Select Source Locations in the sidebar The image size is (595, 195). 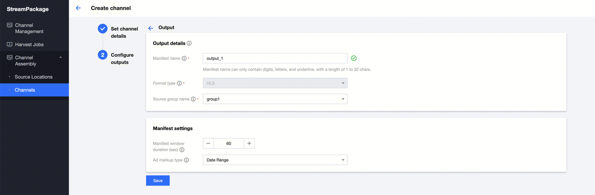click(33, 77)
